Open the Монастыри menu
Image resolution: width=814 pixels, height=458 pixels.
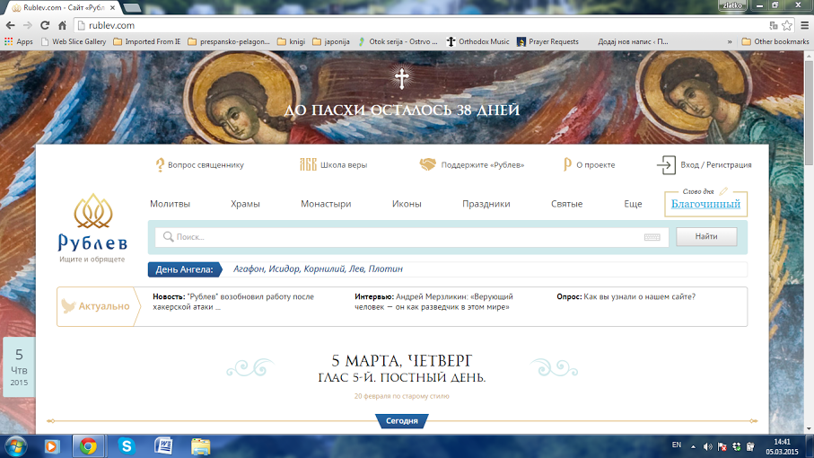326,204
